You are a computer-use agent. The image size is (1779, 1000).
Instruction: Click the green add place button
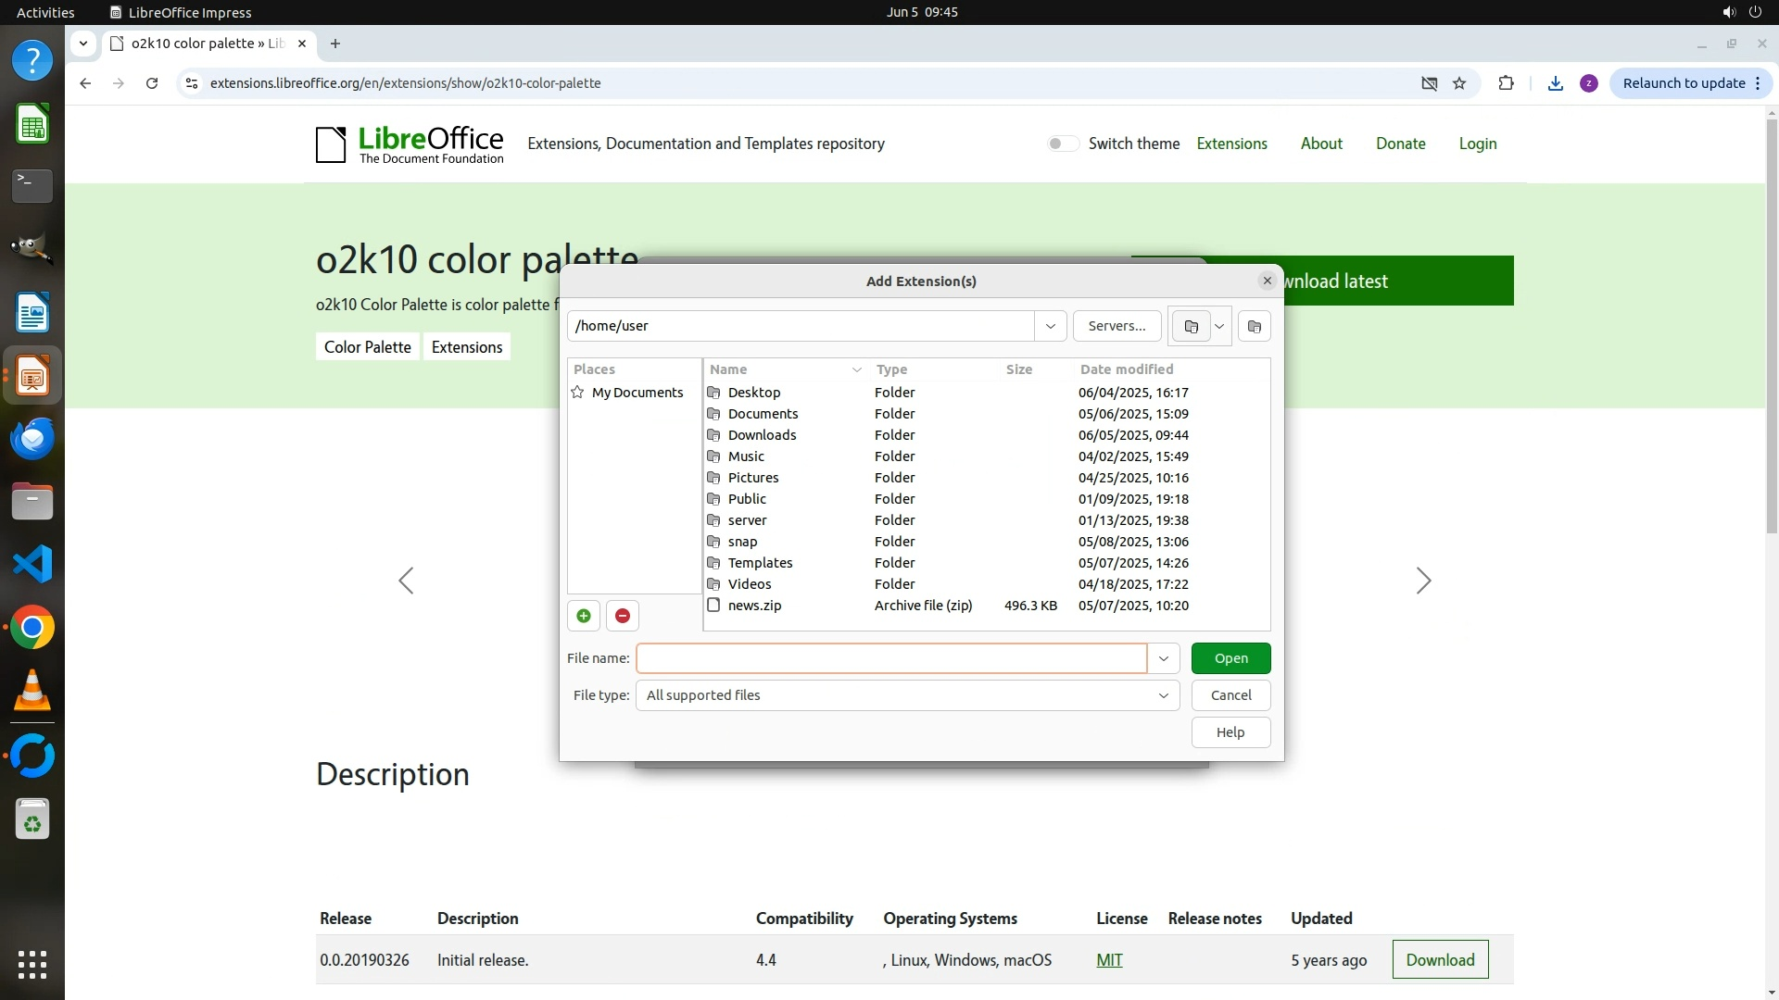[584, 616]
